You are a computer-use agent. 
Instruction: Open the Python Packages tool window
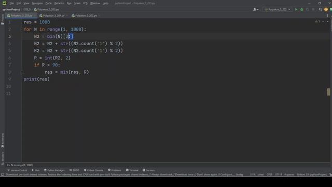tap(54, 170)
